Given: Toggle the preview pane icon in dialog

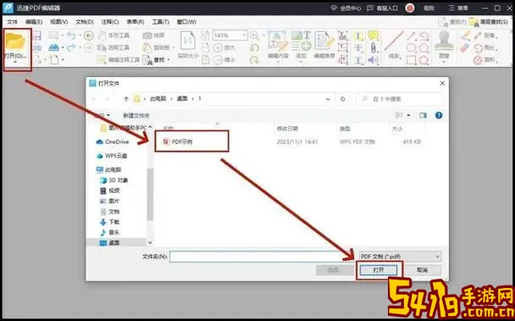Looking at the screenshot, I should 423,115.
